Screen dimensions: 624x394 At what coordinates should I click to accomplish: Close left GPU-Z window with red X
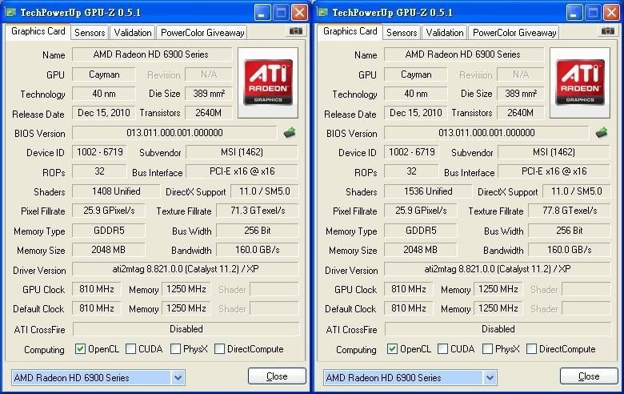click(299, 13)
